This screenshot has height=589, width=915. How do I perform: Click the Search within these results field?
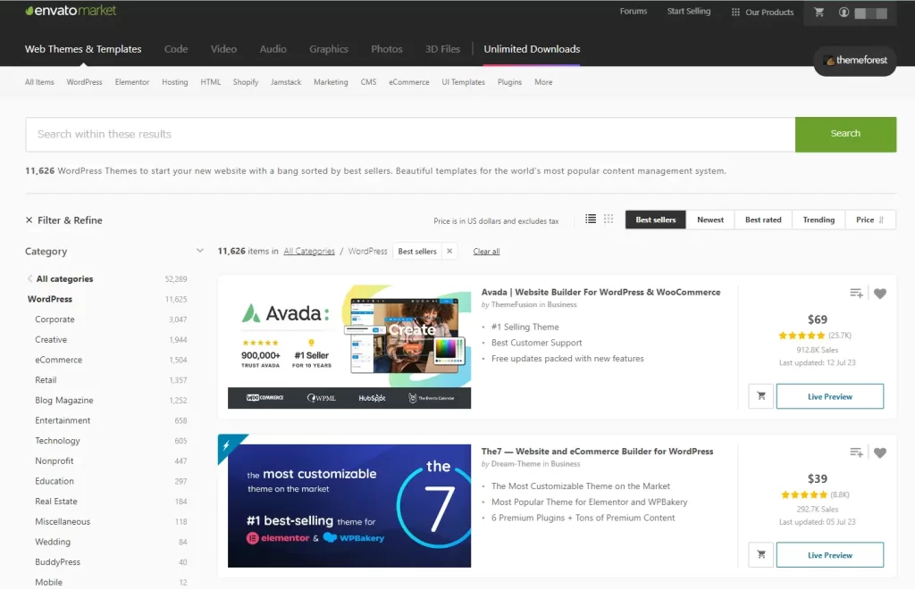coord(410,134)
